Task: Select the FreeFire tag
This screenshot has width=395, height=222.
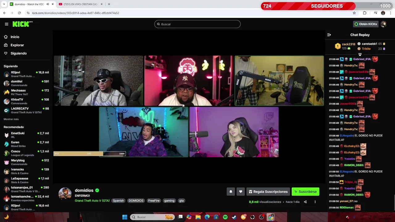Action: pos(154,201)
